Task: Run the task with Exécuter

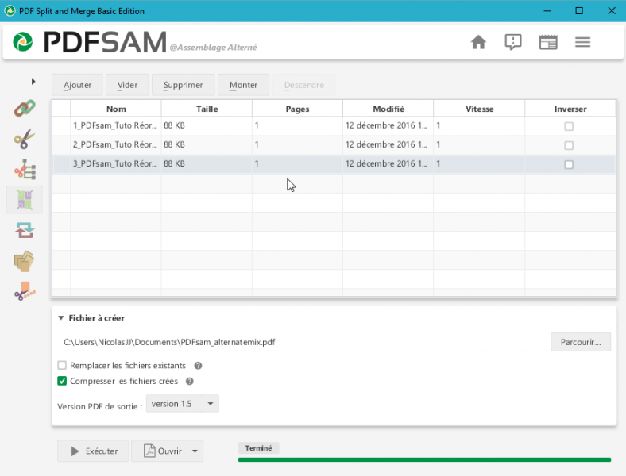Action: pyautogui.click(x=94, y=451)
